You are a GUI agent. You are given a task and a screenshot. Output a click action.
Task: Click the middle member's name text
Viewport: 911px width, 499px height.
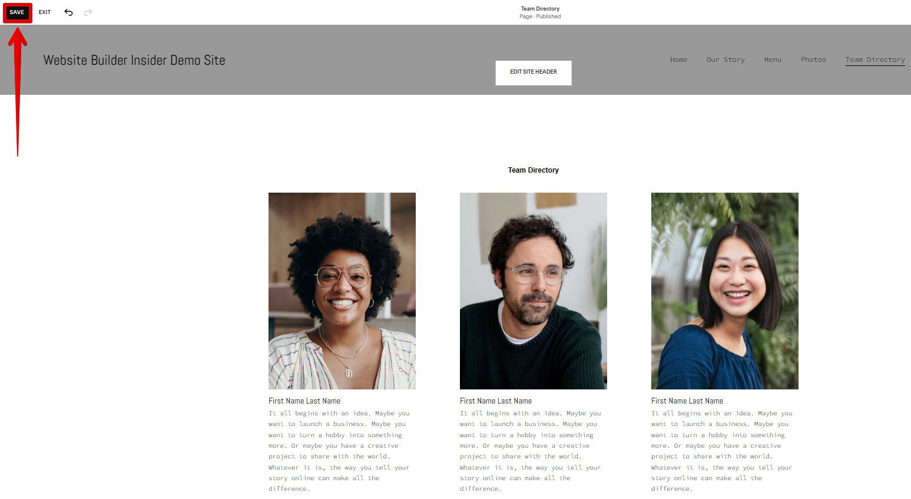pyautogui.click(x=496, y=401)
